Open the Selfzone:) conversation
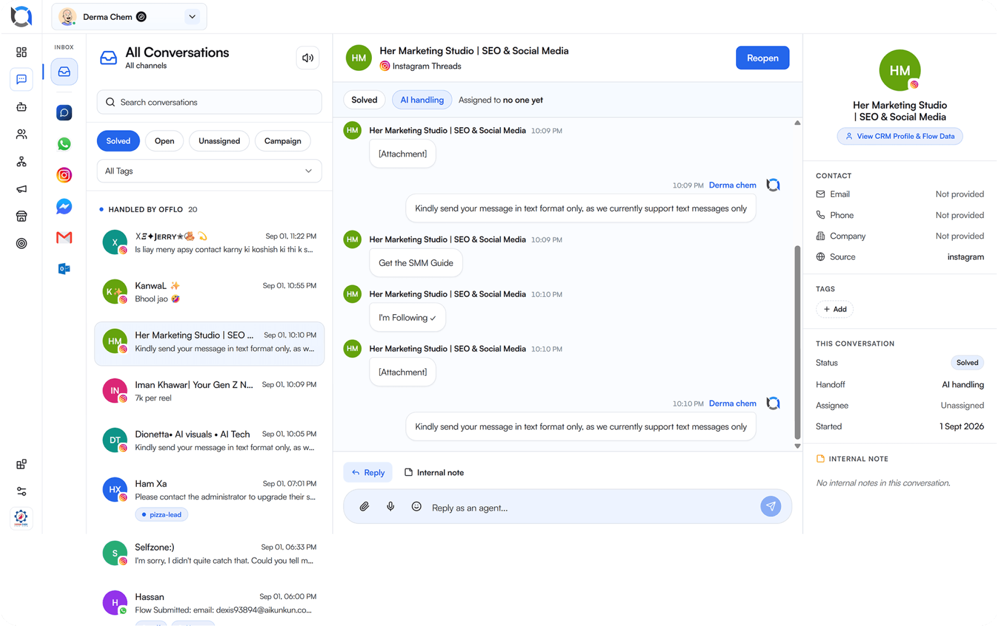Viewport: 998px width, 626px height. [x=209, y=554]
